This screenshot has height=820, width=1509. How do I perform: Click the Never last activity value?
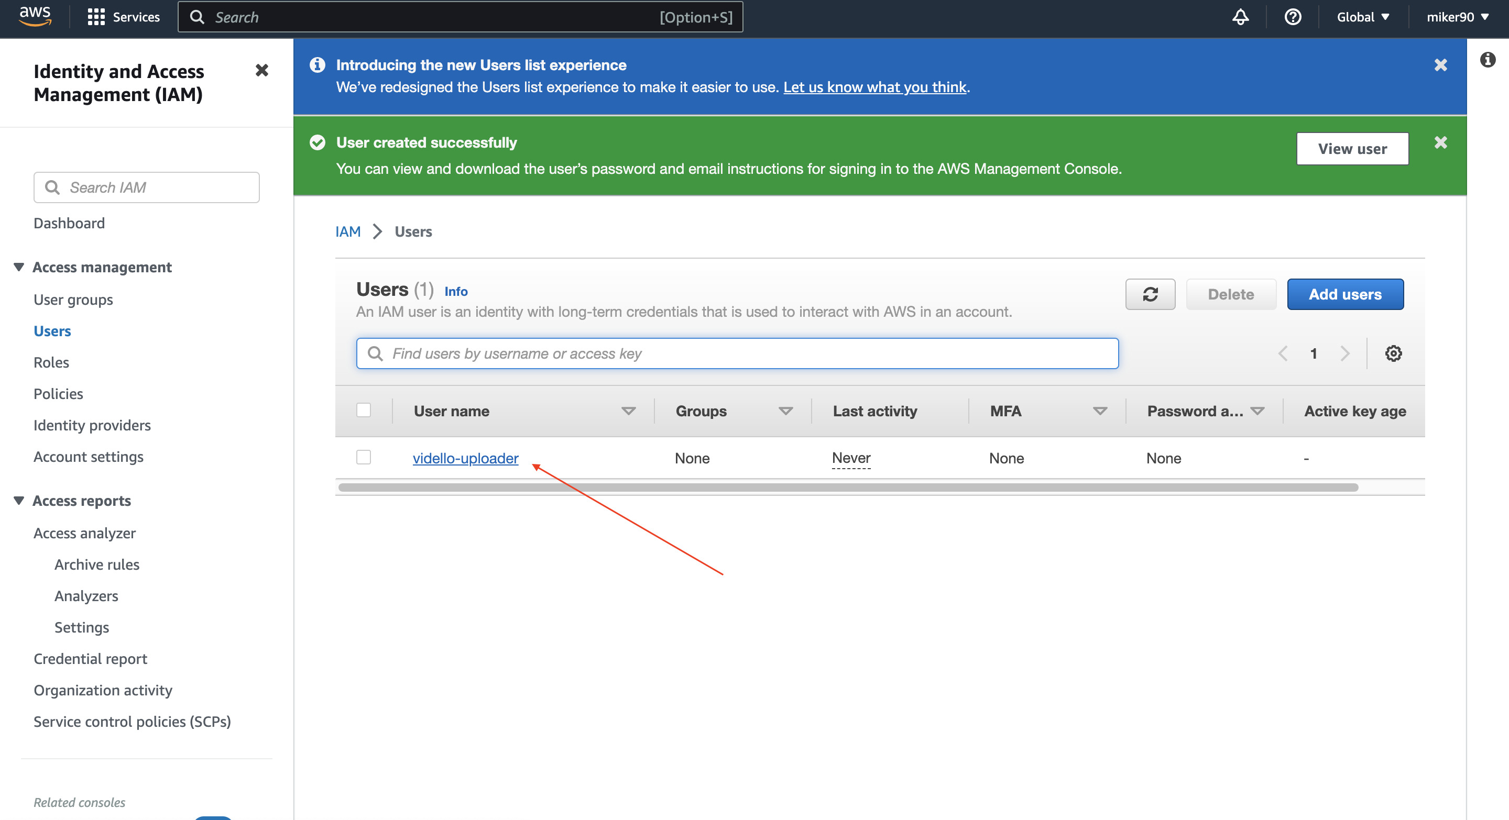(851, 458)
